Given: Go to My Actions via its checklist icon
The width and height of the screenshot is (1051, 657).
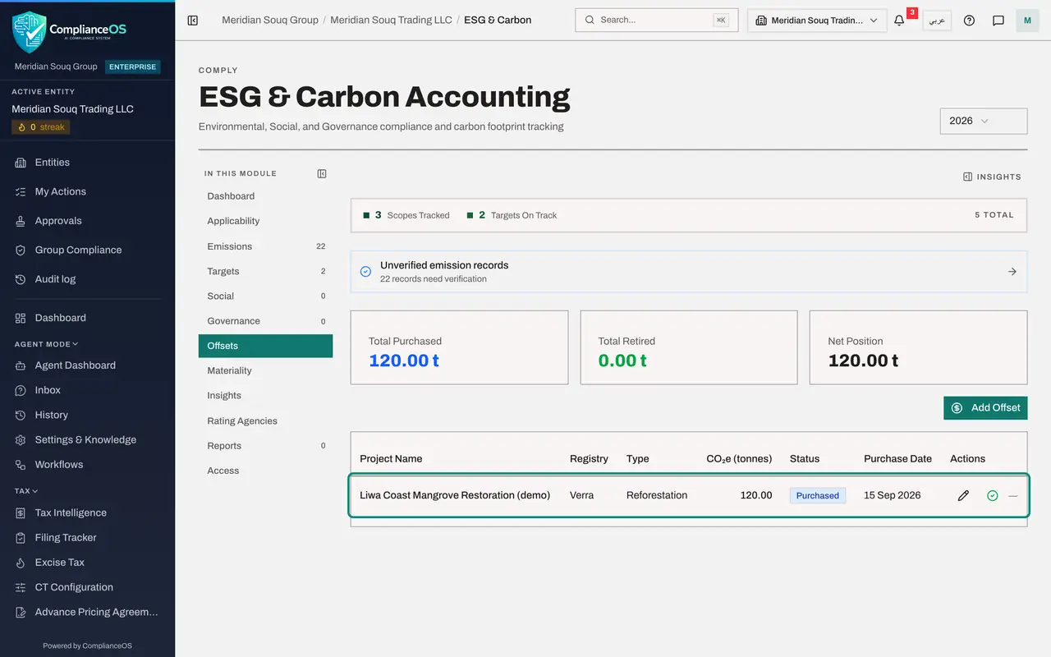Looking at the screenshot, I should (x=21, y=192).
